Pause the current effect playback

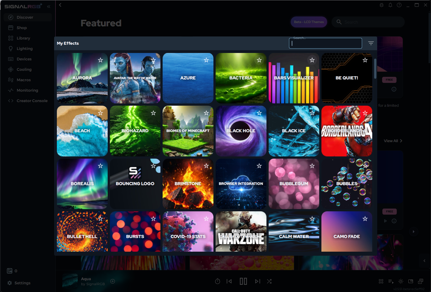pyautogui.click(x=243, y=281)
